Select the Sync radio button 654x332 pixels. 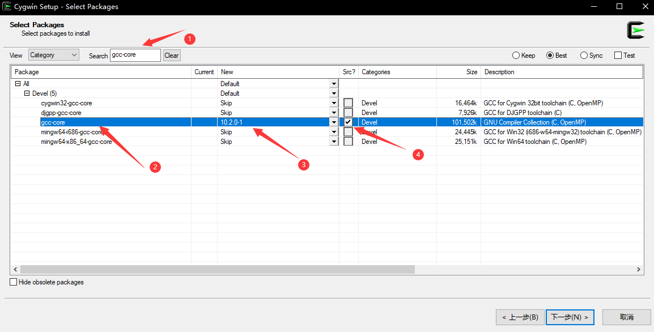coord(592,56)
